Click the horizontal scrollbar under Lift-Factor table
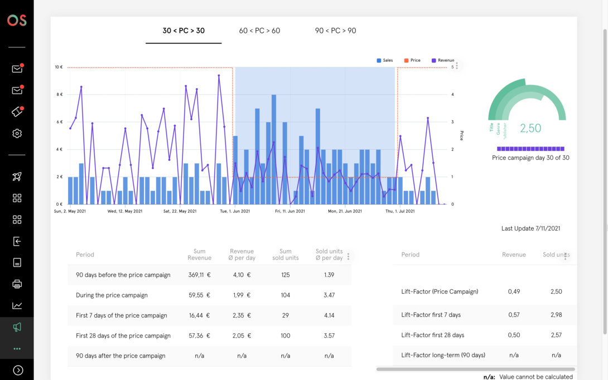 475,369
